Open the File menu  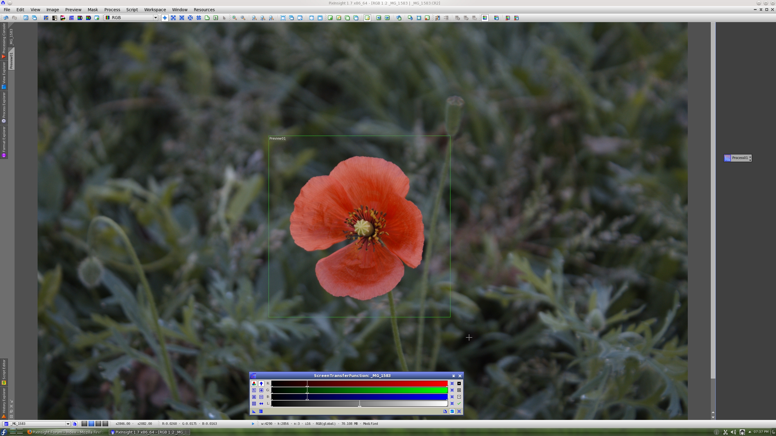7,10
